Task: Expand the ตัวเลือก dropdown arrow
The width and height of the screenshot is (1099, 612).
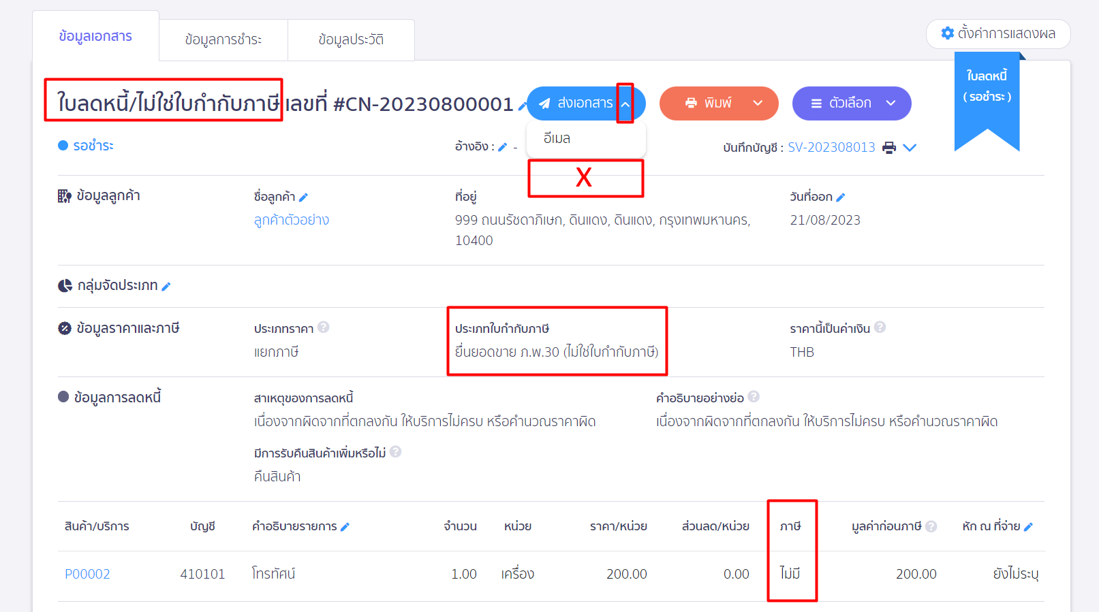Action: pos(891,103)
